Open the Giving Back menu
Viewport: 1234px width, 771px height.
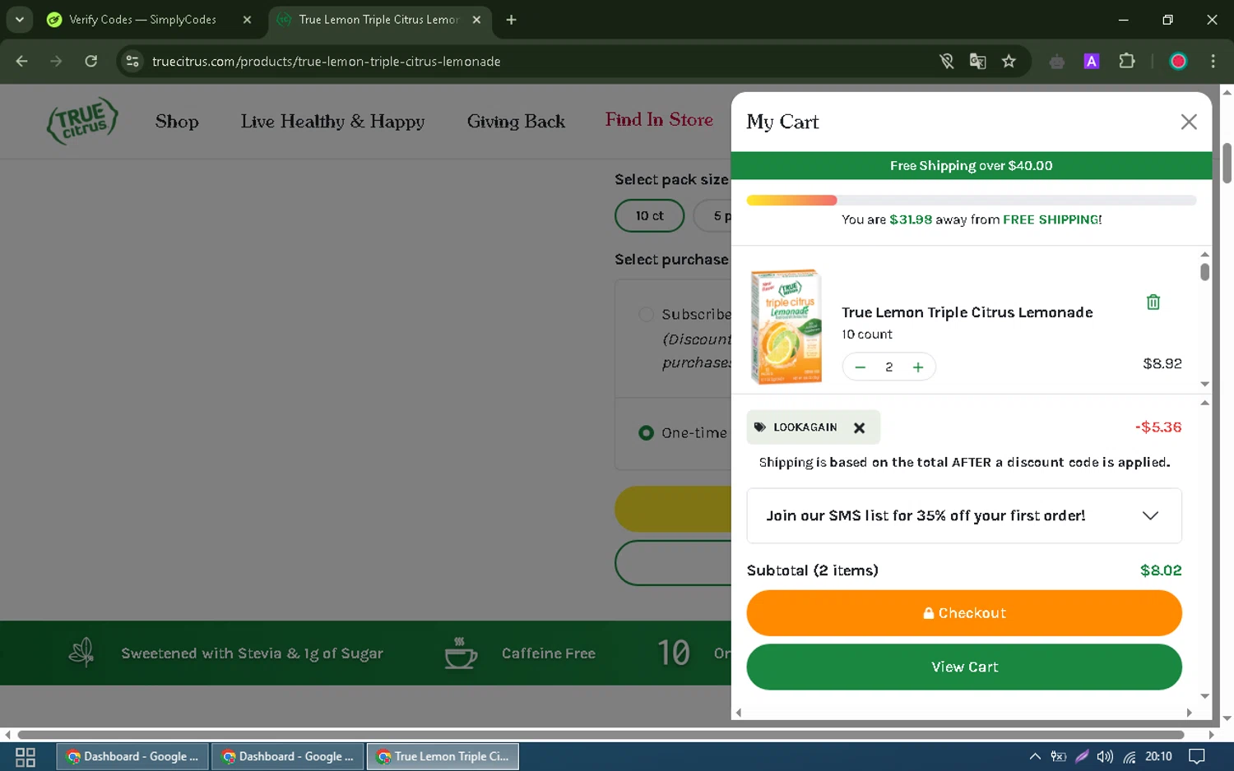516,122
